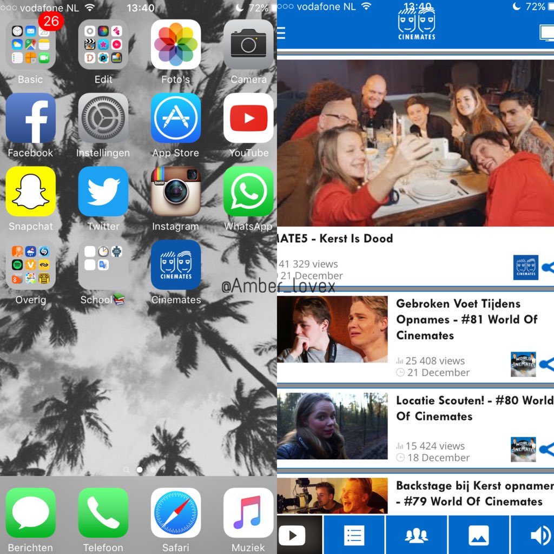
Task: Tap the home screen page indicator dots
Action: [140, 470]
